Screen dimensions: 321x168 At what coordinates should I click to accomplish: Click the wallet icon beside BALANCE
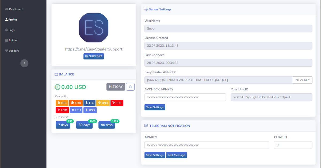click(x=56, y=74)
